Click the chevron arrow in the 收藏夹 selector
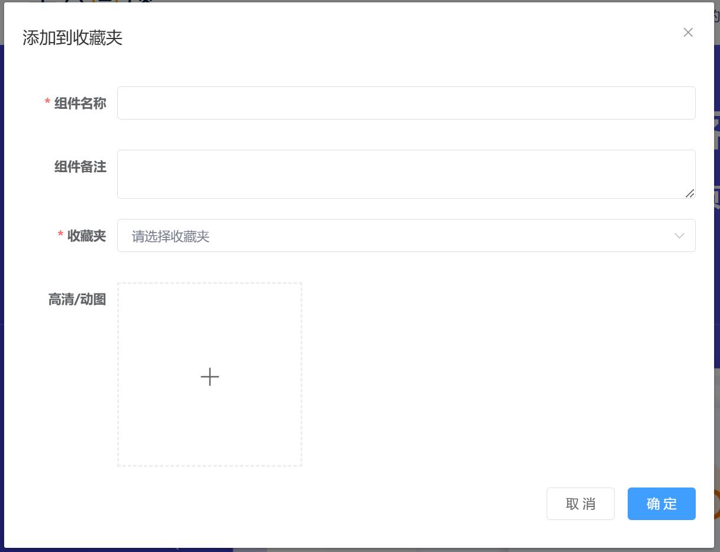 pyautogui.click(x=679, y=236)
